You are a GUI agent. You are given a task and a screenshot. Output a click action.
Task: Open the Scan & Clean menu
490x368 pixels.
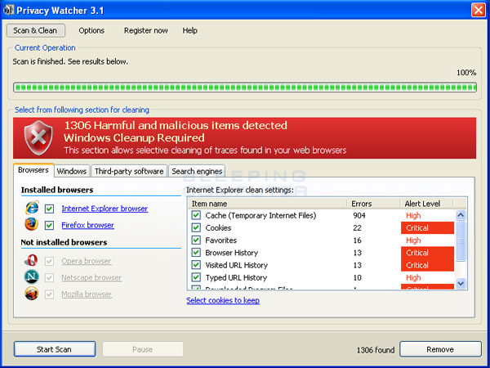pos(36,30)
